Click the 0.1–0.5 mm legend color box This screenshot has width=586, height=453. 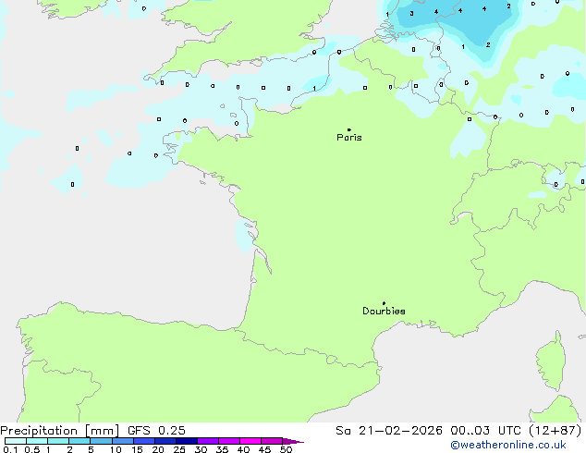point(16,441)
